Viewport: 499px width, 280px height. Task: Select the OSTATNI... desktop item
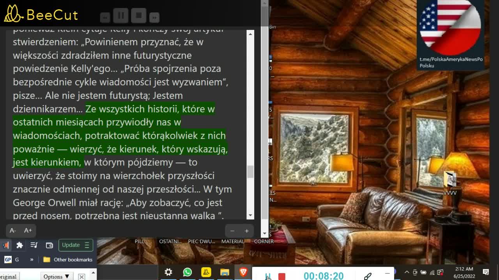click(x=170, y=241)
